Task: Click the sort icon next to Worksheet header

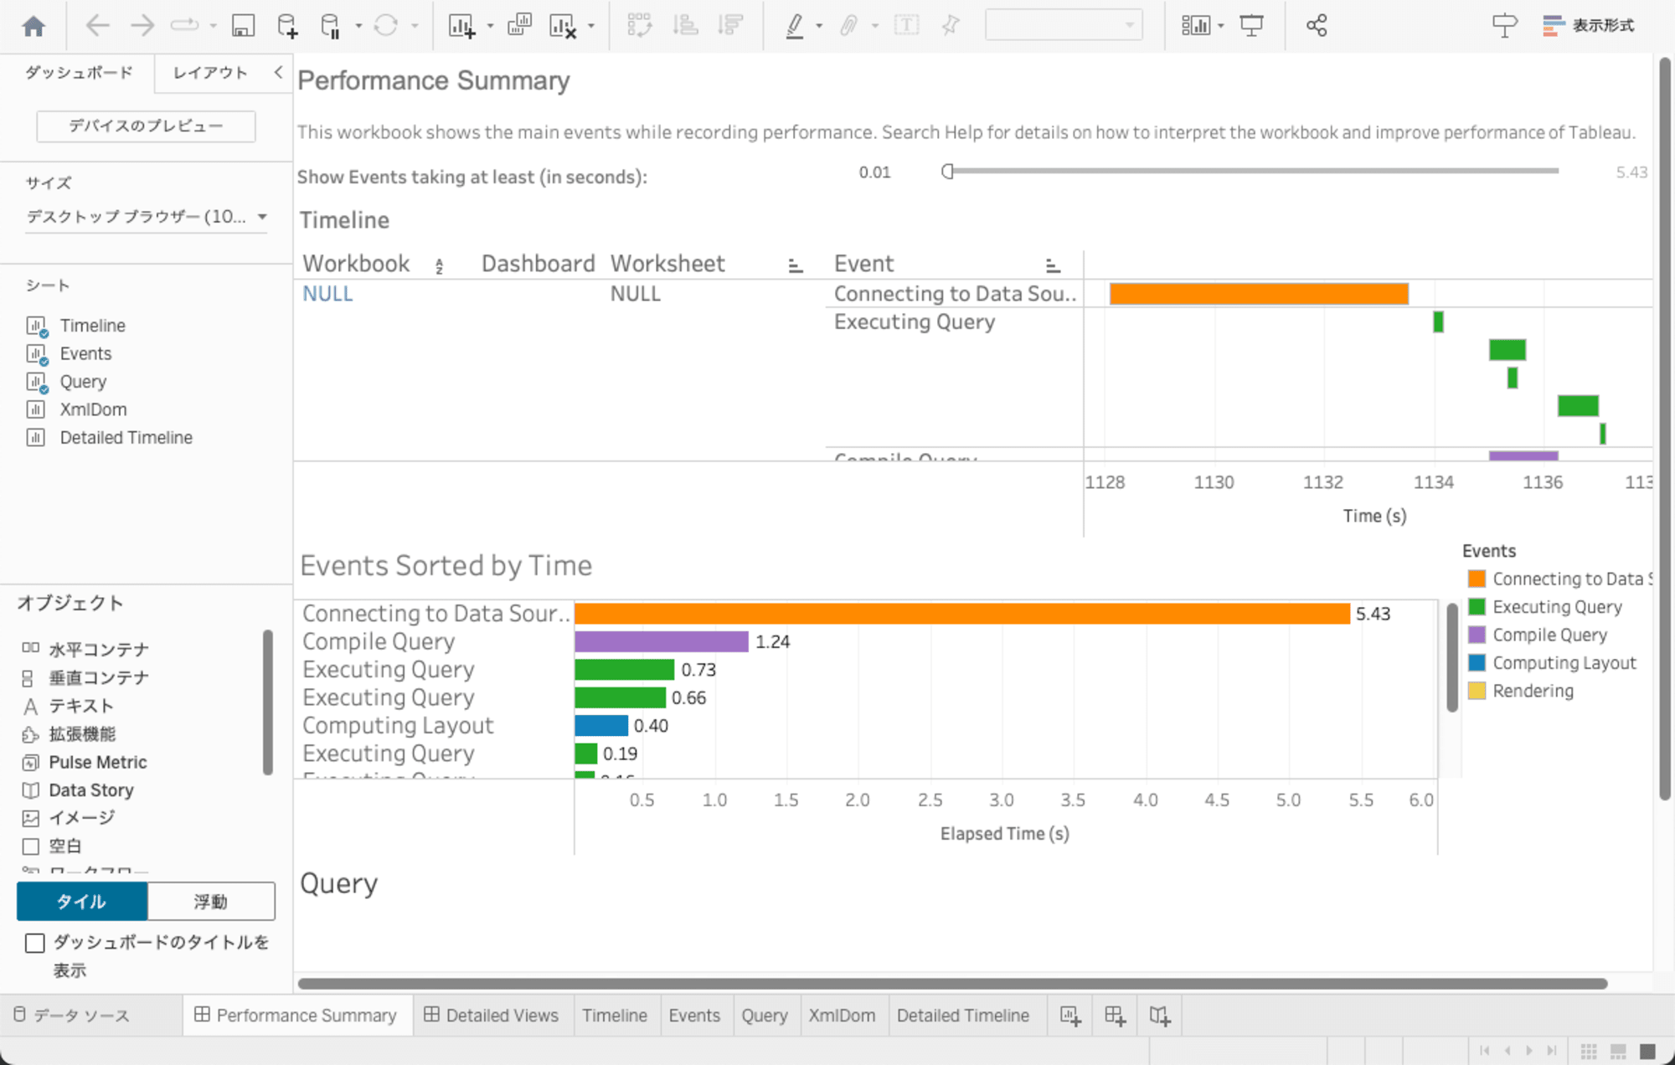Action: coord(796,266)
